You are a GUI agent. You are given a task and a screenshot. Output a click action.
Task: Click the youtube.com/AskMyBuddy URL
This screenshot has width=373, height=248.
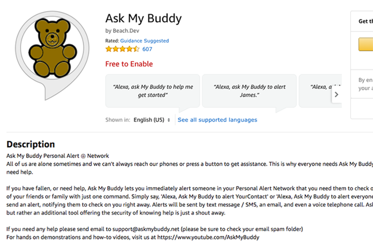(x=208, y=237)
